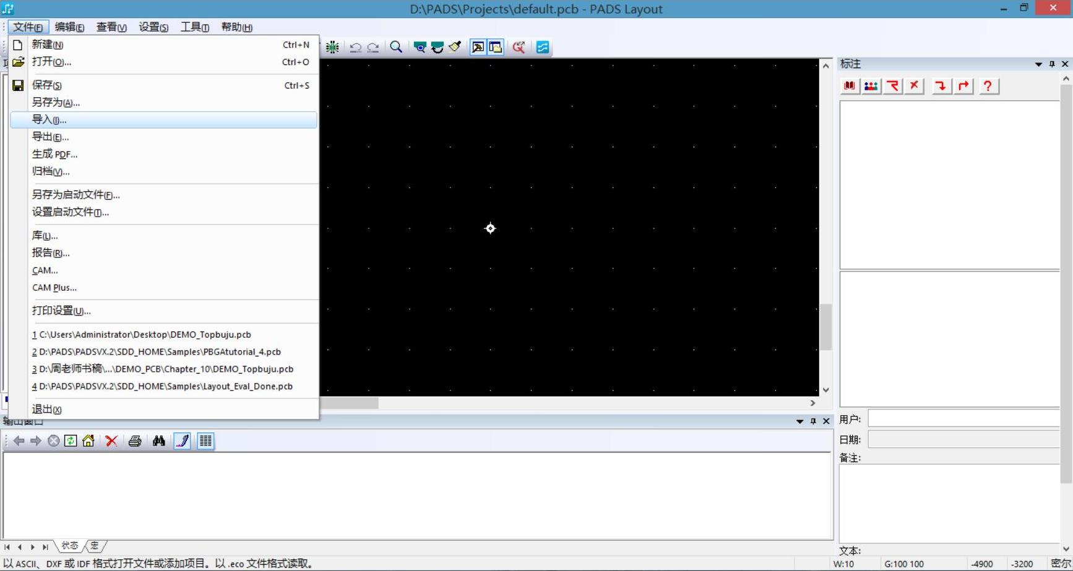The width and height of the screenshot is (1073, 571).
Task: Click the 用户 input field
Action: (x=963, y=419)
